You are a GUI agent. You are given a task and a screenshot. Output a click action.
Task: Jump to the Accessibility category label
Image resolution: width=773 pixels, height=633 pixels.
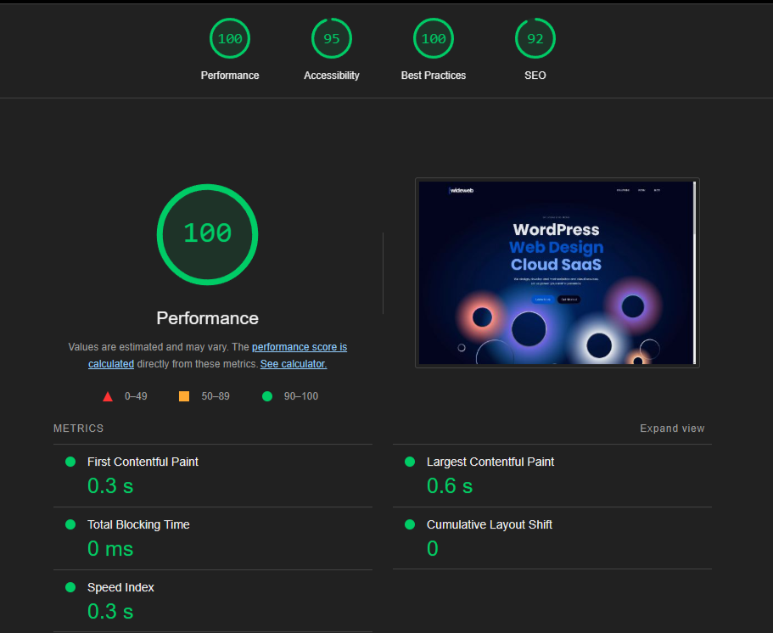[x=331, y=76]
